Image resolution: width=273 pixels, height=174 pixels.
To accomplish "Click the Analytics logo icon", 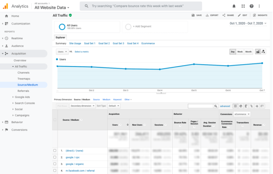I will pyautogui.click(x=5, y=6).
